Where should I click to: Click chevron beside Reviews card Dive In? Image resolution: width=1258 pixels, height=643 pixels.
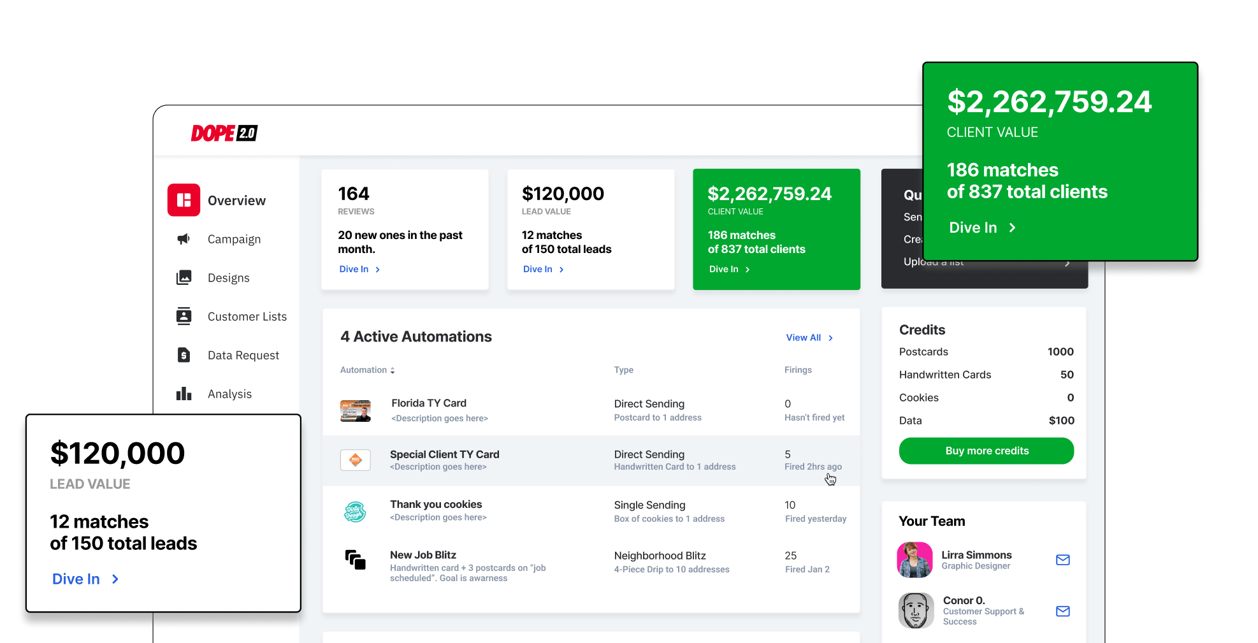[x=377, y=270]
